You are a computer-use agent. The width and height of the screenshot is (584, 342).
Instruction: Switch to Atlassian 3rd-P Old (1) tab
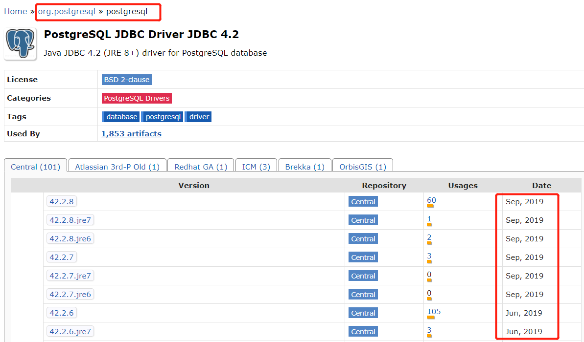[x=117, y=167]
